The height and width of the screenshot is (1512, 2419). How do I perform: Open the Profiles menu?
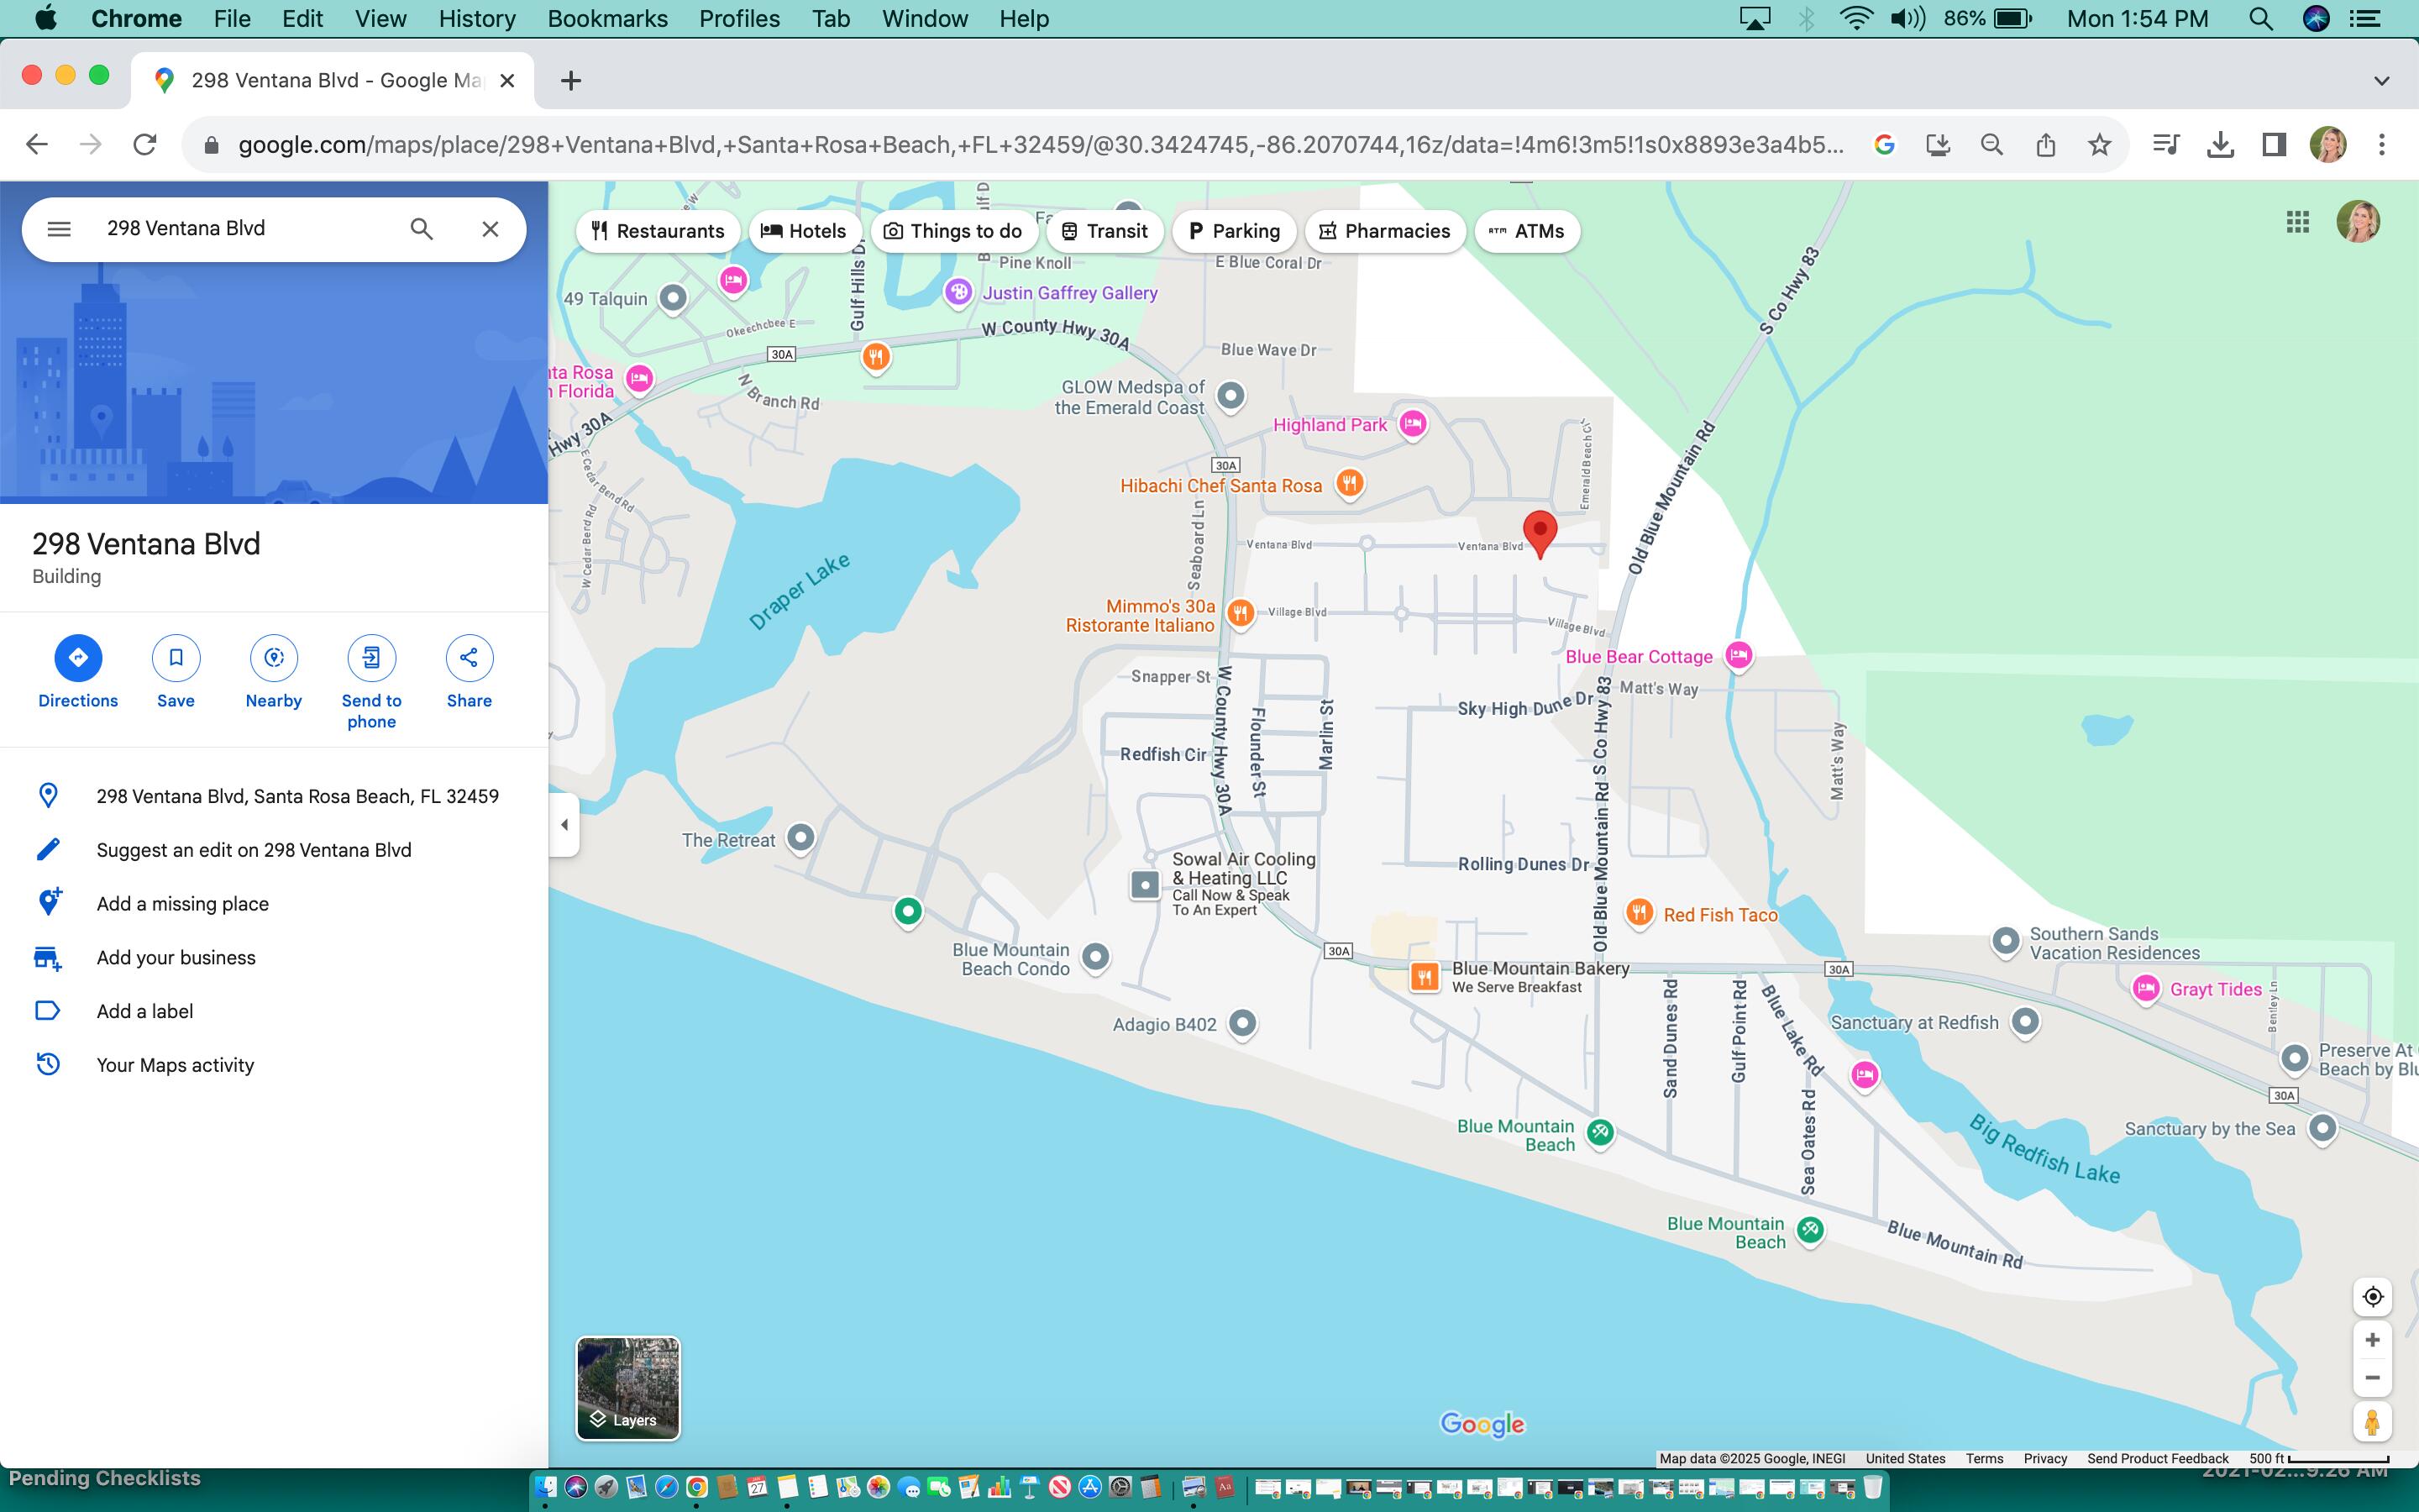738,19
